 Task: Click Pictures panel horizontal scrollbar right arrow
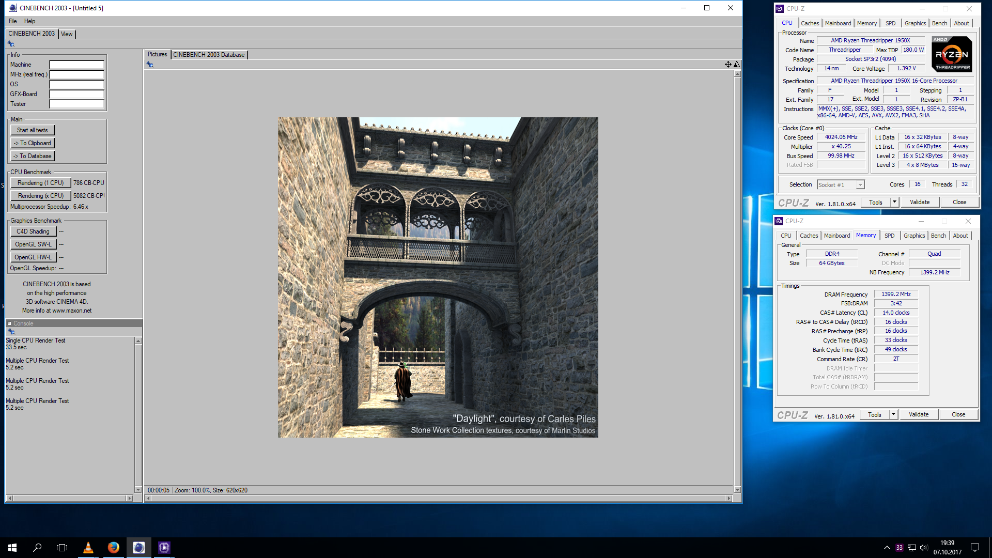pos(729,499)
